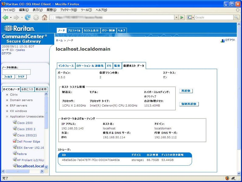This screenshot has height=182, width=242.
Task: Click the green Go arrow beside the address bar
Action: coord(182,17)
